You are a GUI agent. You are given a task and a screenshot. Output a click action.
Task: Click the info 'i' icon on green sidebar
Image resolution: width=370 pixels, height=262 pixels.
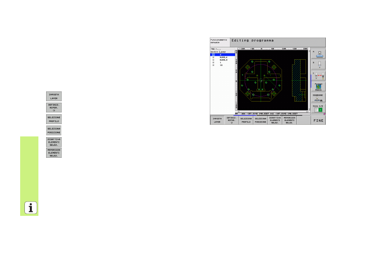click(31, 208)
